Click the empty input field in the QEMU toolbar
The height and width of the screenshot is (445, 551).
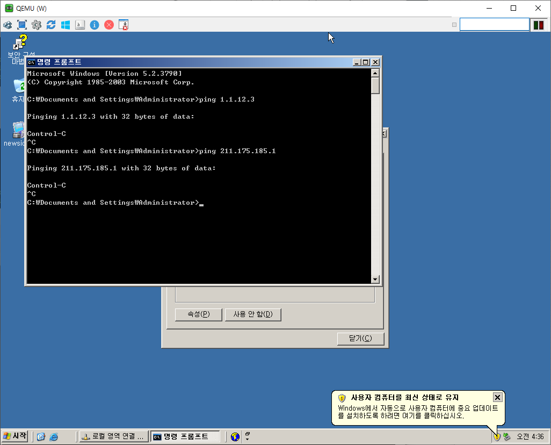pyautogui.click(x=494, y=25)
